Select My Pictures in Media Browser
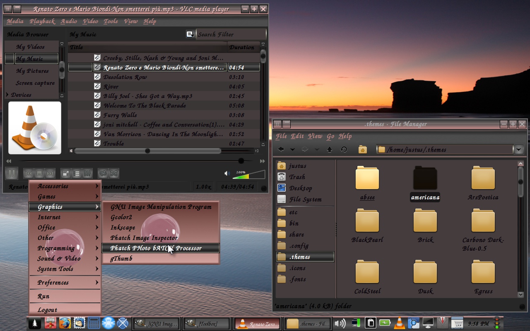 (32, 71)
